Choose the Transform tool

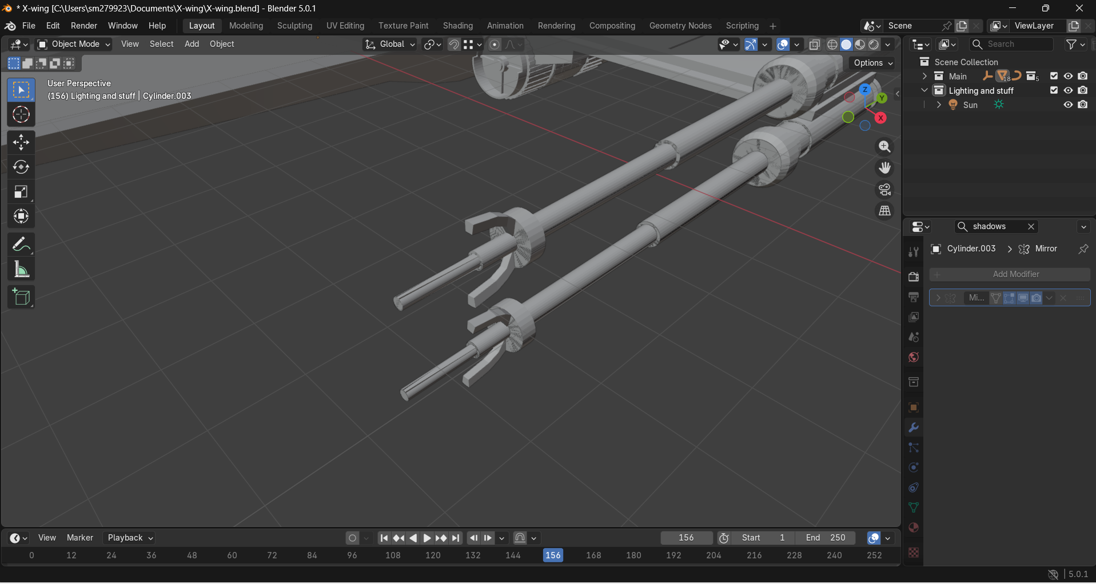click(x=21, y=217)
